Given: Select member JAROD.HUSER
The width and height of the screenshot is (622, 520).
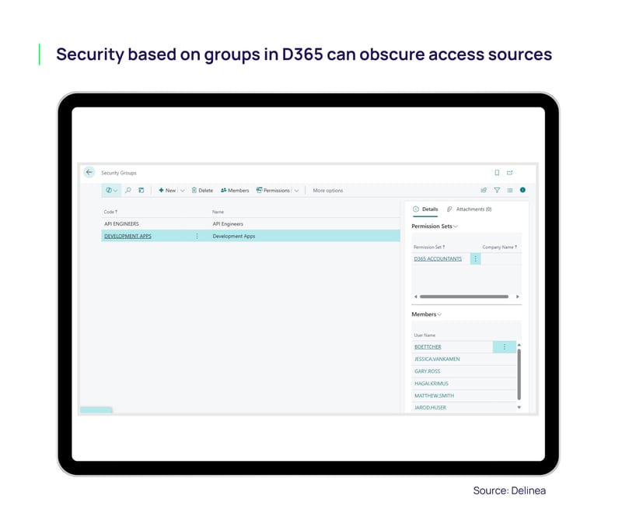Looking at the screenshot, I should [430, 408].
